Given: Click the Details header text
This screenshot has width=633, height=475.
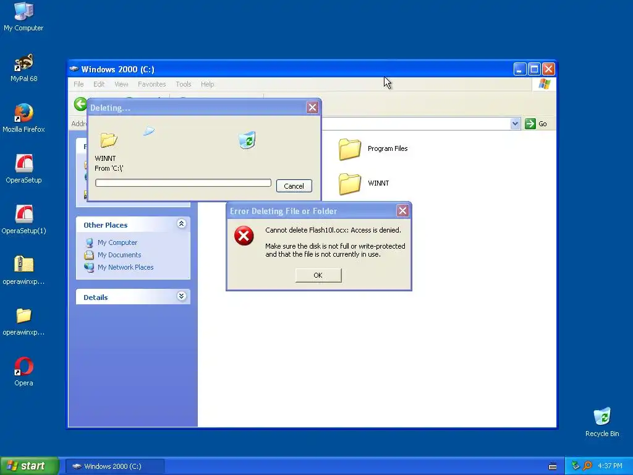Looking at the screenshot, I should coord(96,297).
